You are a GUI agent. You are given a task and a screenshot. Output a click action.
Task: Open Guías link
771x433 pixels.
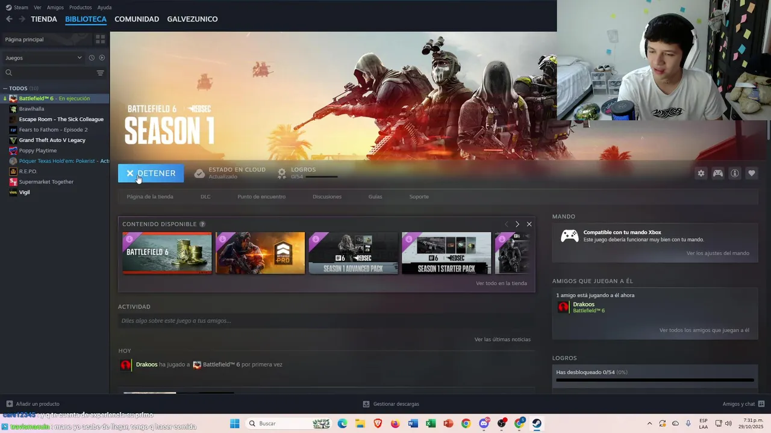[375, 197]
